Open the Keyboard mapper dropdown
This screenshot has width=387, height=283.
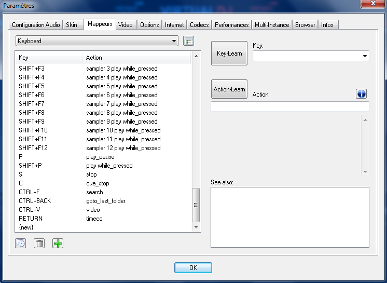tap(97, 41)
